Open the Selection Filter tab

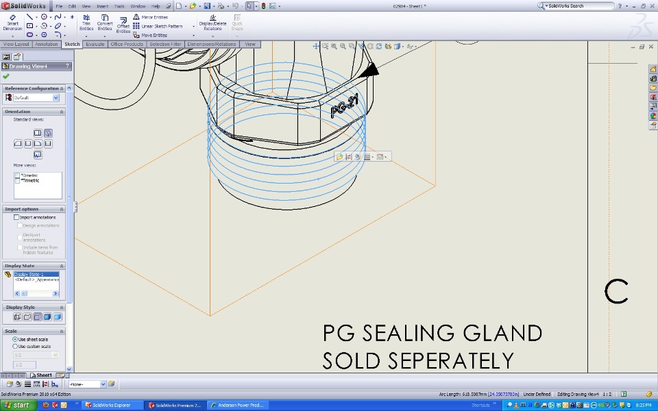[165, 44]
